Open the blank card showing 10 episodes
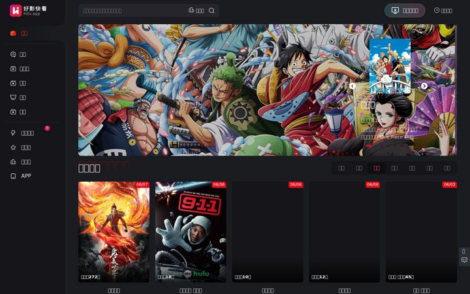The image size is (470, 294). [268, 232]
